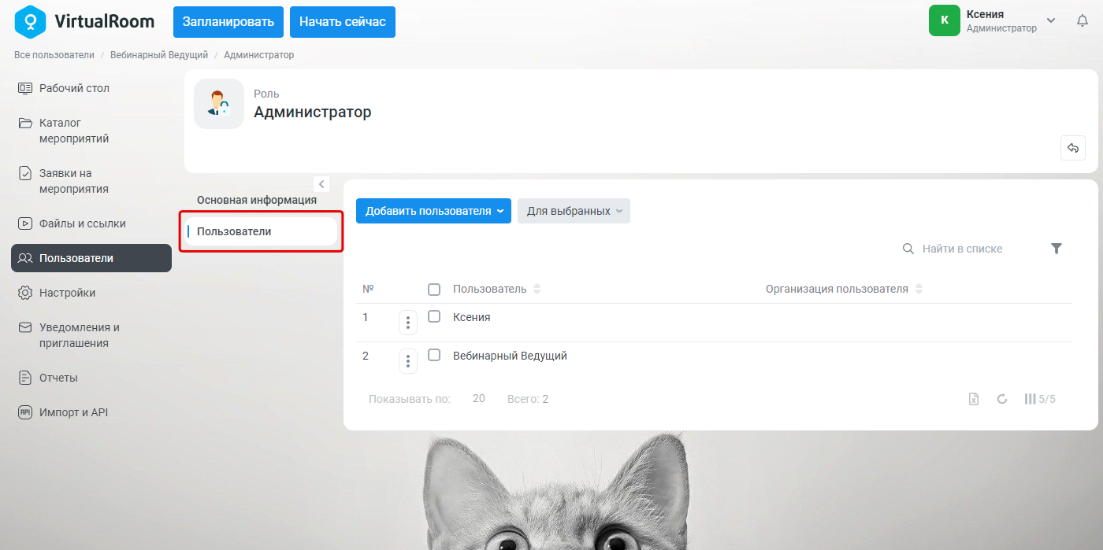Switch to Основная информация section

click(x=257, y=200)
